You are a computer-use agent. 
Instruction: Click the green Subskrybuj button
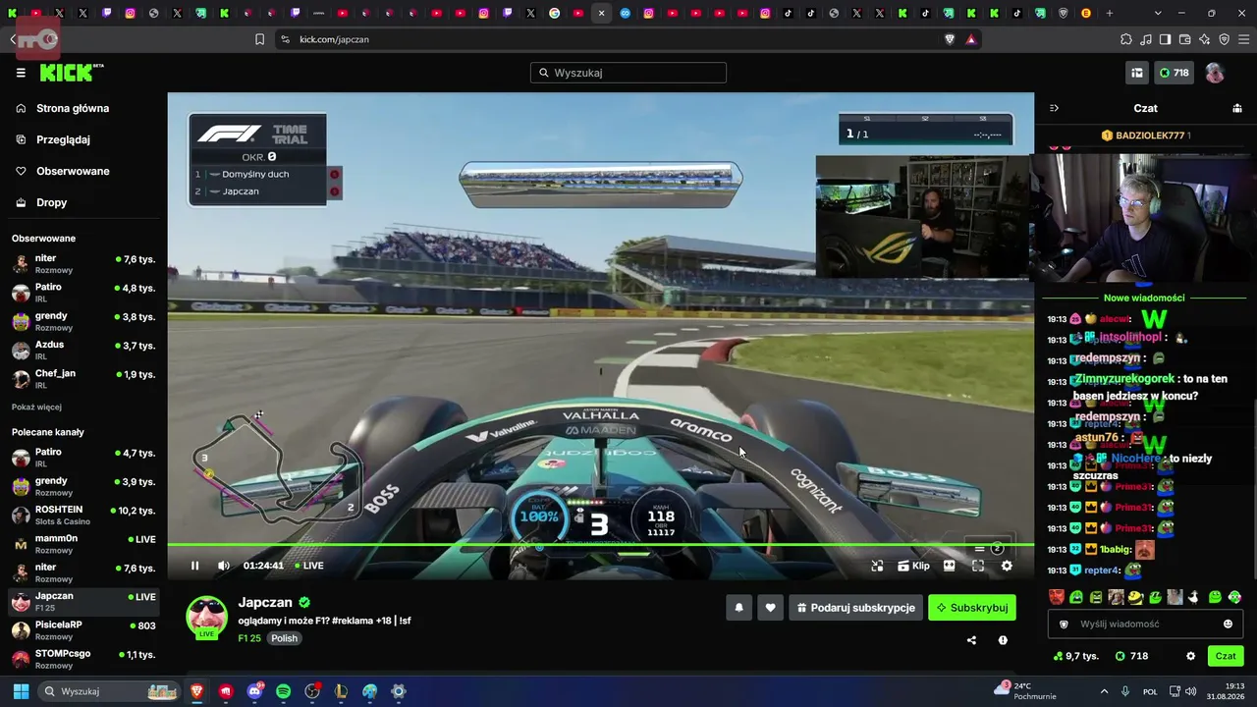(972, 608)
